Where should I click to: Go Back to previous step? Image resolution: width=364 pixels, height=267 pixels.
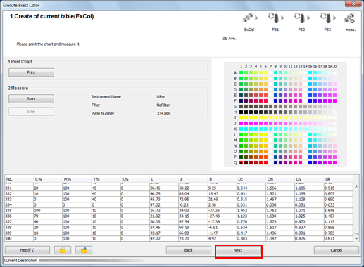pyautogui.click(x=189, y=250)
